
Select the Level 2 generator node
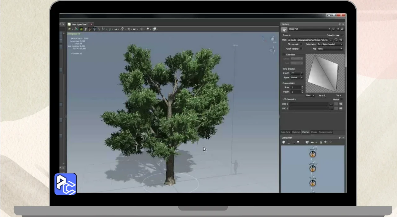click(x=313, y=154)
